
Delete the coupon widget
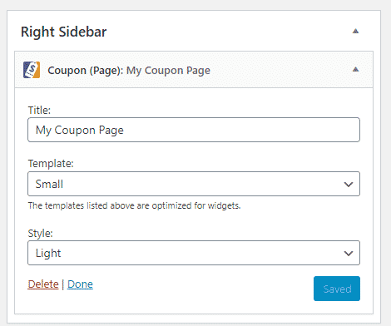pyautogui.click(x=43, y=284)
